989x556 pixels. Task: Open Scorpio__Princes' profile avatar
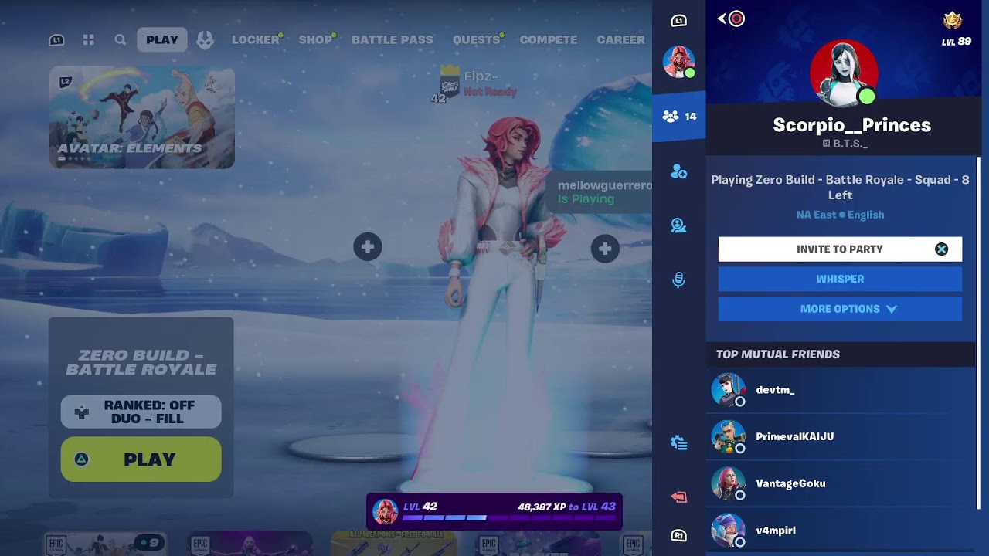coord(844,73)
